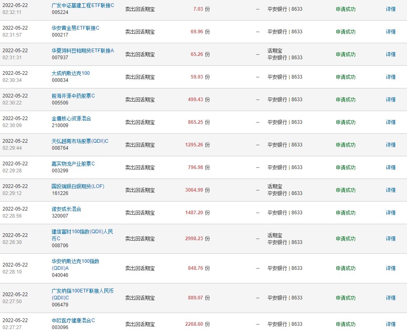View 详情 for the 02:28:30 transaction
407x334 pixels.
pos(391,239)
